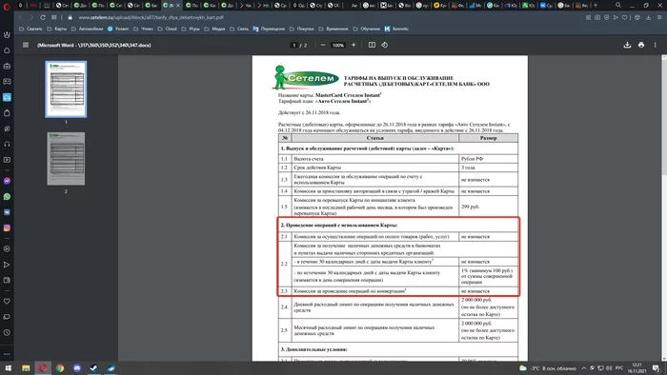The width and height of the screenshot is (667, 375).
Task: Toggle the PDF sidebar hamburger menu
Action: pos(26,45)
